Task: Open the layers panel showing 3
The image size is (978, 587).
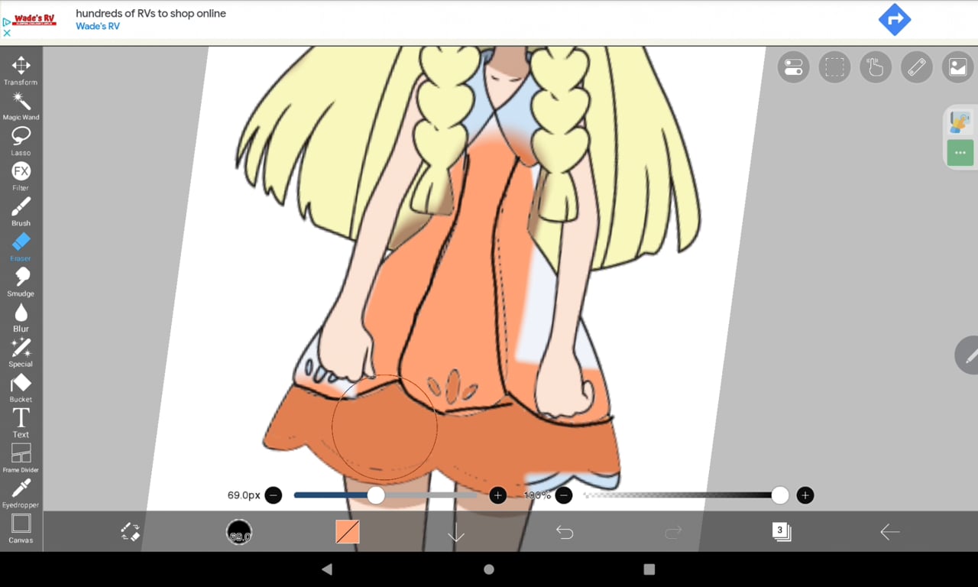Action: (x=782, y=532)
